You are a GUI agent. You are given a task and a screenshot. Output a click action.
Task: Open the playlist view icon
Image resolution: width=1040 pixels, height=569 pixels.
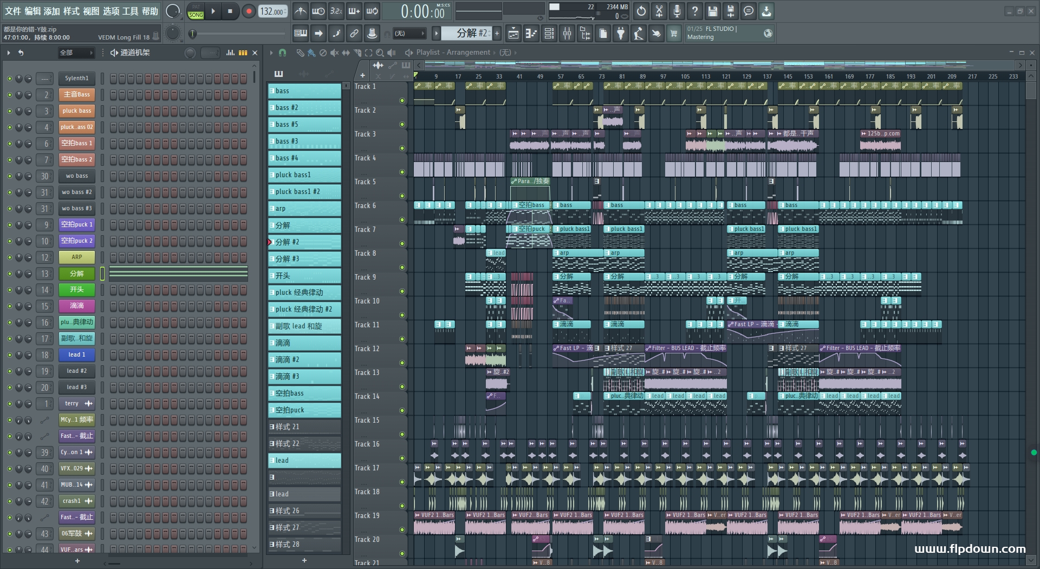513,34
